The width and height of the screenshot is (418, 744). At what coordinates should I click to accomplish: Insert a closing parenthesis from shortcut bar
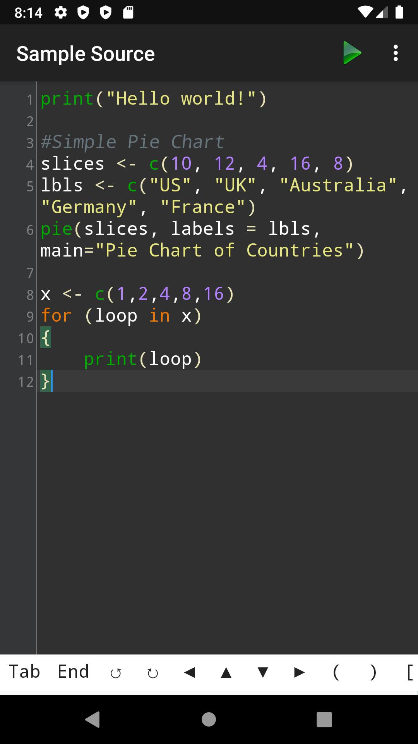(x=373, y=672)
